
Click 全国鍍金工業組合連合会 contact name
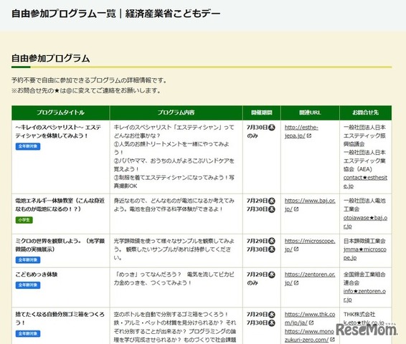coord(364,279)
